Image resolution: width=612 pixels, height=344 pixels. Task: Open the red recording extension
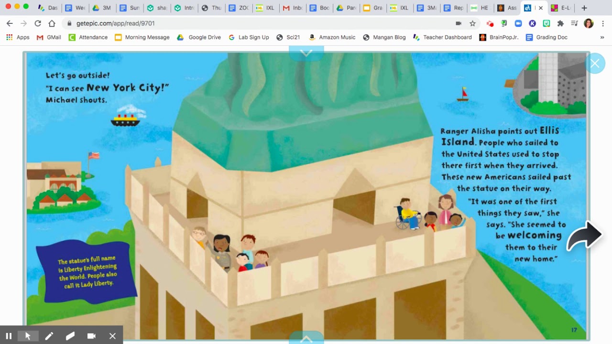[x=490, y=23]
